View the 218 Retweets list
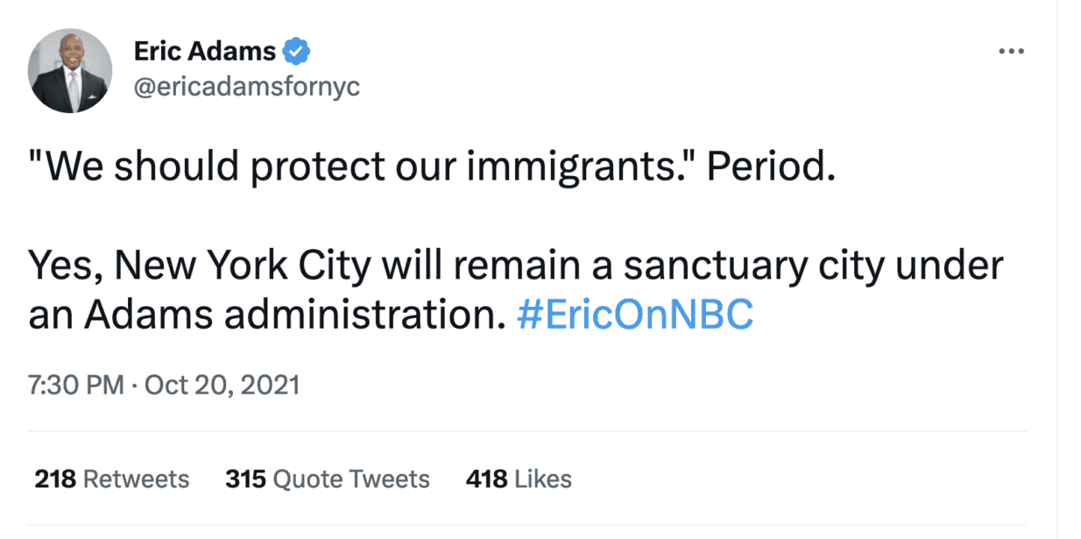The image size is (1081, 539). tap(111, 479)
